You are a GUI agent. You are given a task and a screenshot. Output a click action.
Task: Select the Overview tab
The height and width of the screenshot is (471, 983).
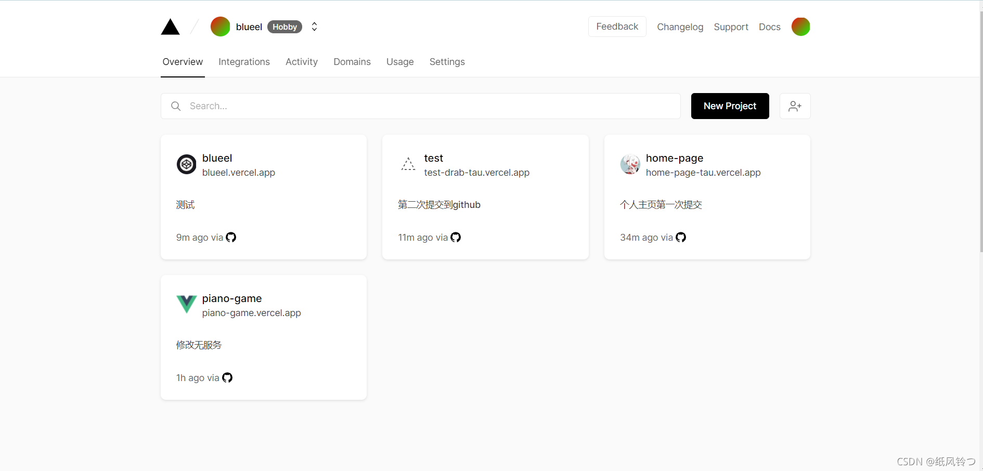coord(183,62)
